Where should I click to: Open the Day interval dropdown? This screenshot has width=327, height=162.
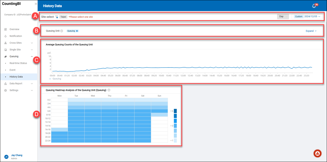pos(283,17)
